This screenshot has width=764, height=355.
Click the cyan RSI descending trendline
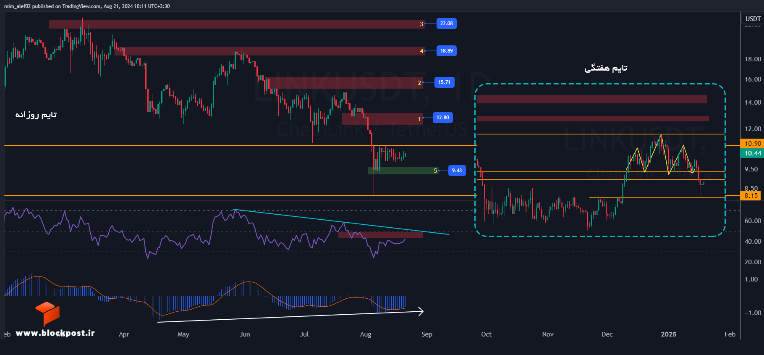point(341,222)
